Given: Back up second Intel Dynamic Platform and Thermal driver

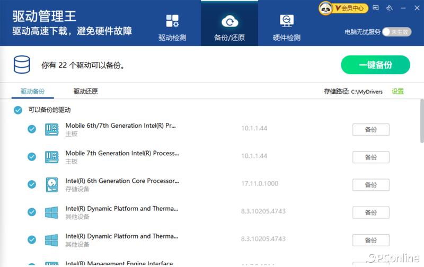Looking at the screenshot, I should coord(370,240).
